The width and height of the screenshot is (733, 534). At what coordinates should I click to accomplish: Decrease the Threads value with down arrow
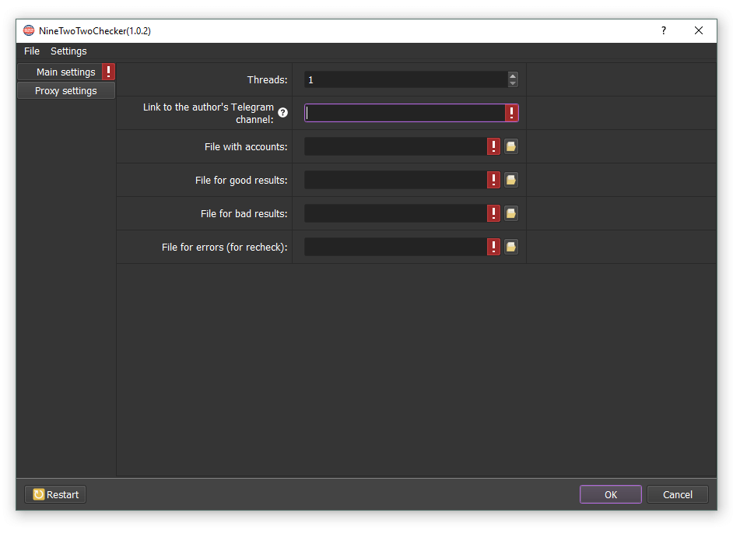(513, 83)
